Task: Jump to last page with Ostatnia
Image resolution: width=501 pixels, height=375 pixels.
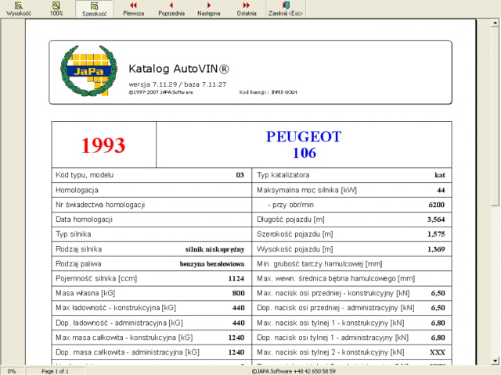Action: 247,9
